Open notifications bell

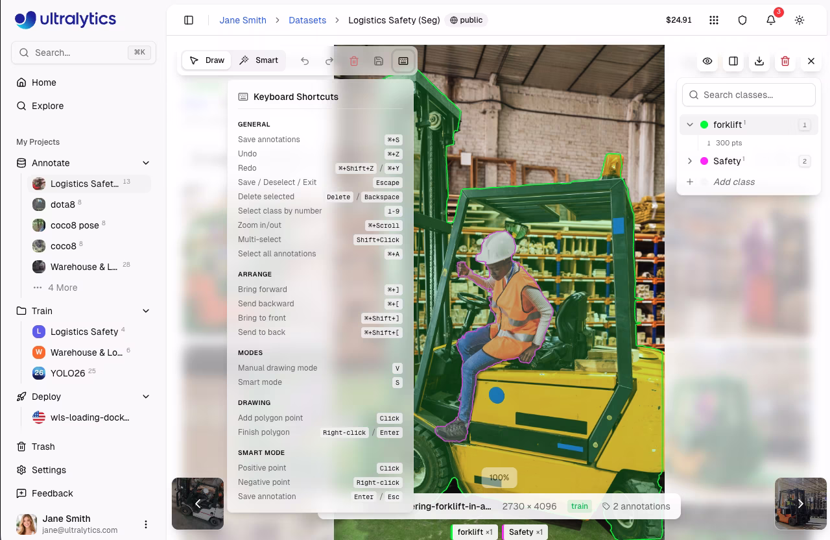(771, 20)
